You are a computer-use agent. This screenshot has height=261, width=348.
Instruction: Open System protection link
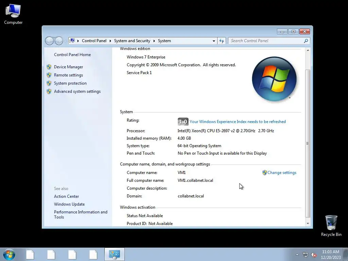coord(70,83)
